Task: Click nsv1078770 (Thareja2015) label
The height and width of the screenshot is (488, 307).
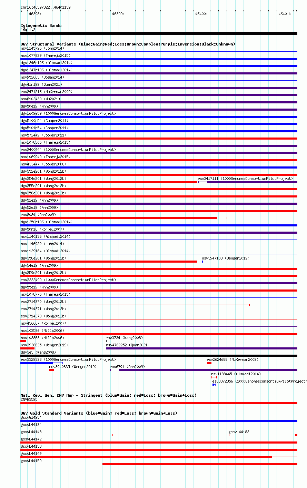Action: pyautogui.click(x=46, y=294)
